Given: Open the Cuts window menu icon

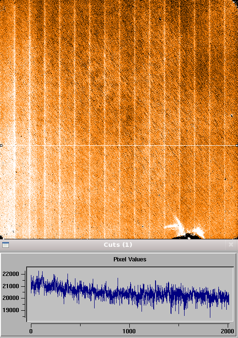Looking at the screenshot, I should point(6,244).
